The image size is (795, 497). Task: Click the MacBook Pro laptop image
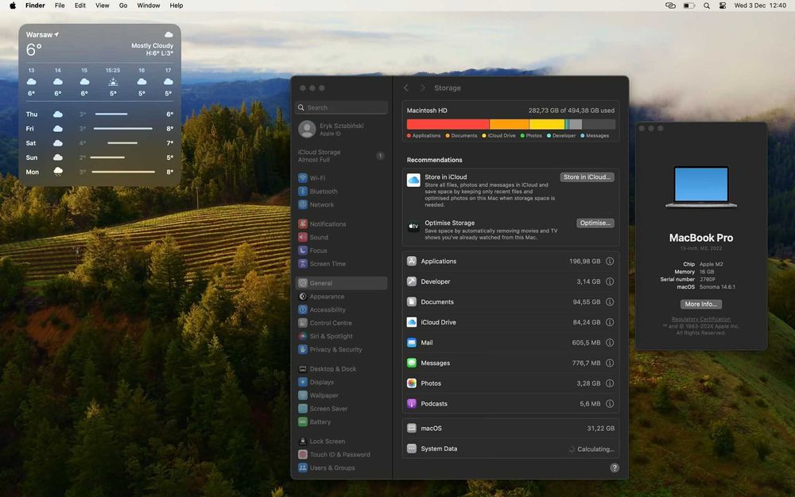[x=700, y=187]
